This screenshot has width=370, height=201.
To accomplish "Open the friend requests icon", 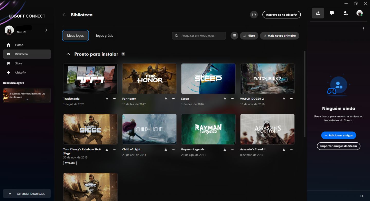I will click(x=346, y=13).
